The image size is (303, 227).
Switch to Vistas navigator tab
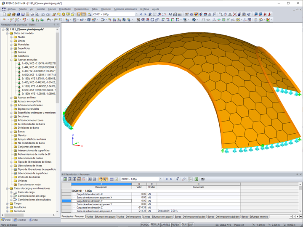(34, 220)
